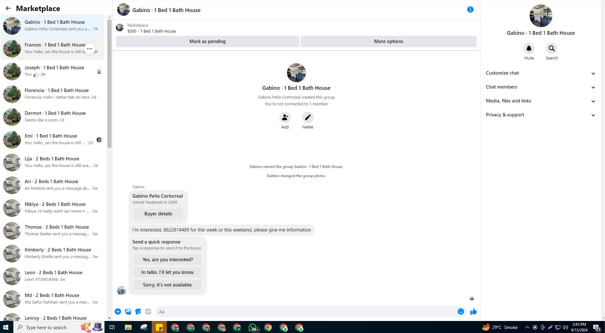The image size is (605, 333).
Task: Send 'Yes, are you interested?' quick response
Action: [168, 260]
